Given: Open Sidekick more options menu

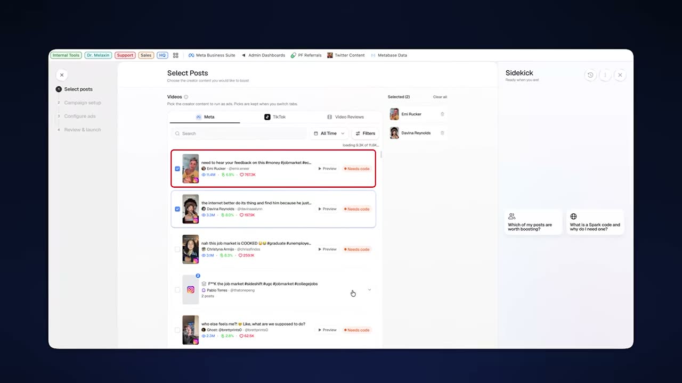Looking at the screenshot, I should click(605, 75).
